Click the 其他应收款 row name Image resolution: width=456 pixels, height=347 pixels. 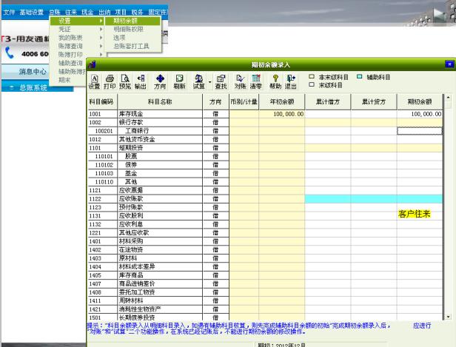134,233
